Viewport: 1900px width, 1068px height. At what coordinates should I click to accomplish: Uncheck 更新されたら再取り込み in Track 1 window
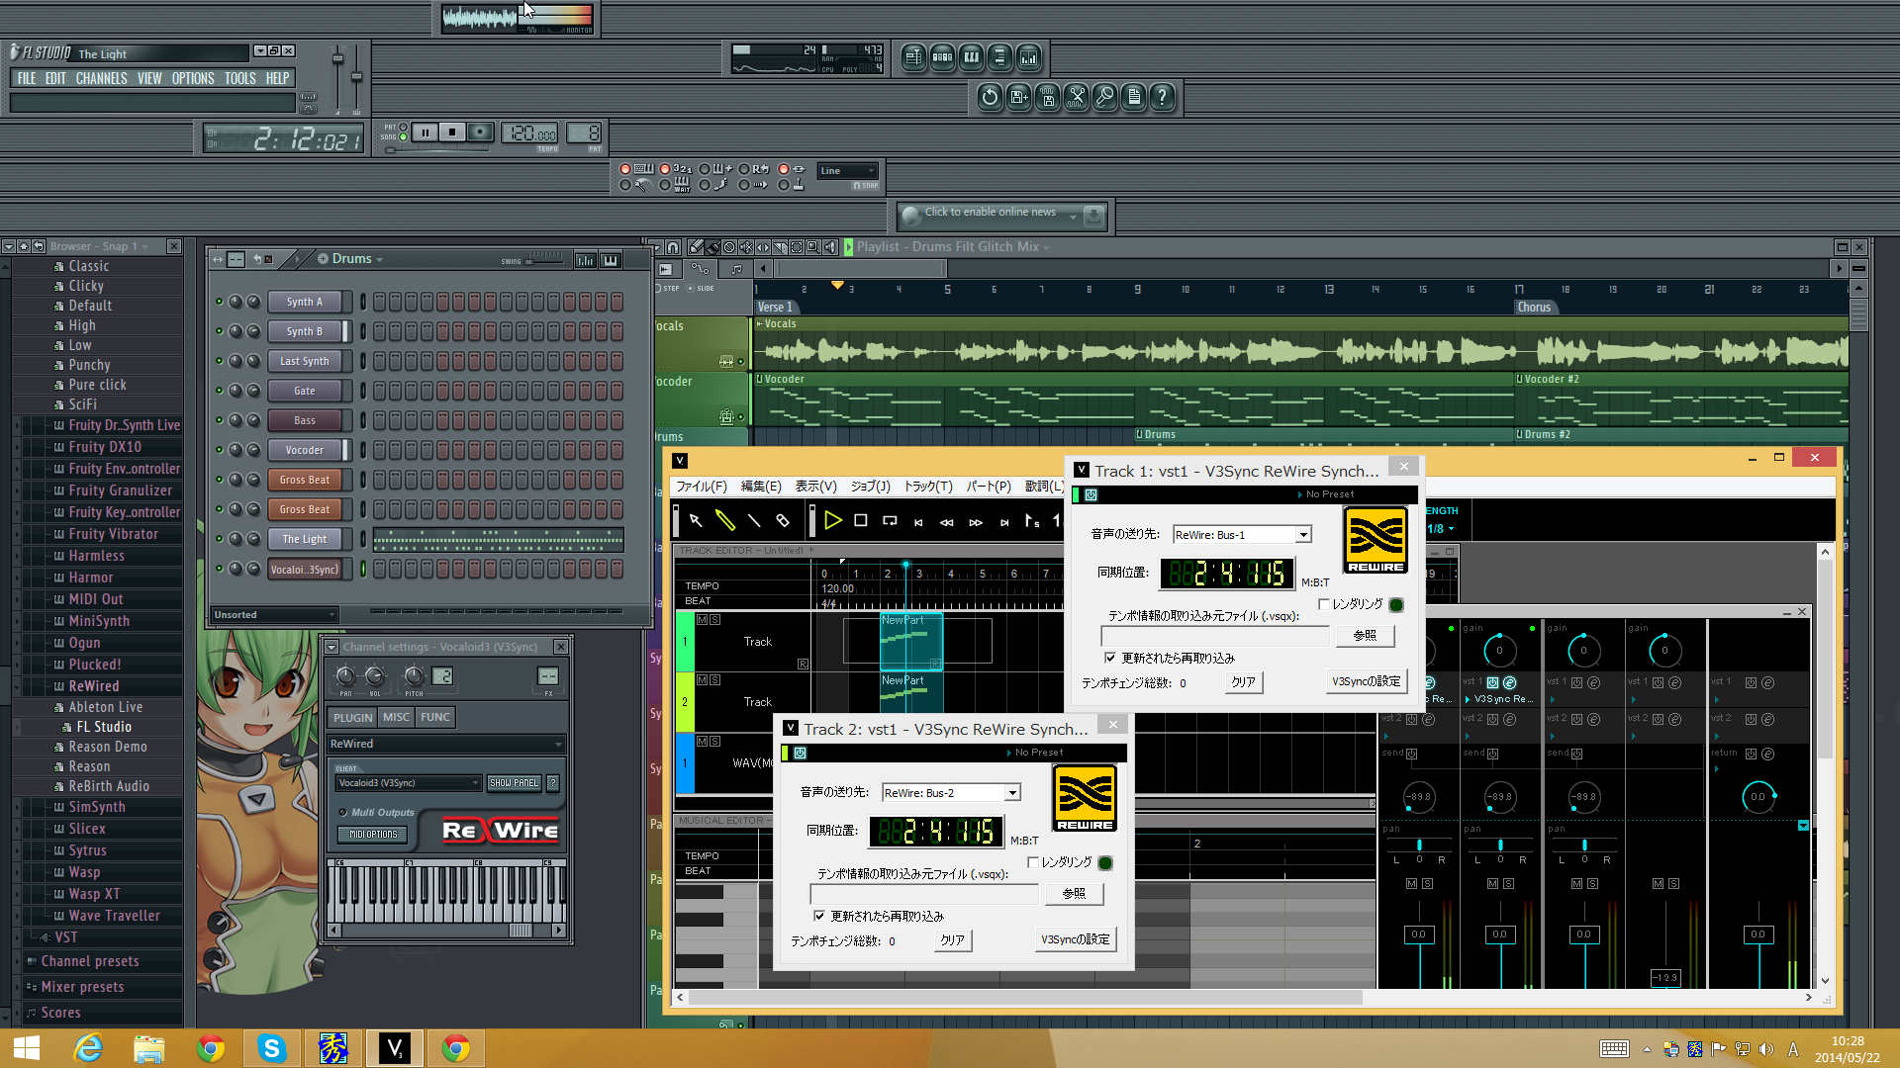click(1110, 658)
